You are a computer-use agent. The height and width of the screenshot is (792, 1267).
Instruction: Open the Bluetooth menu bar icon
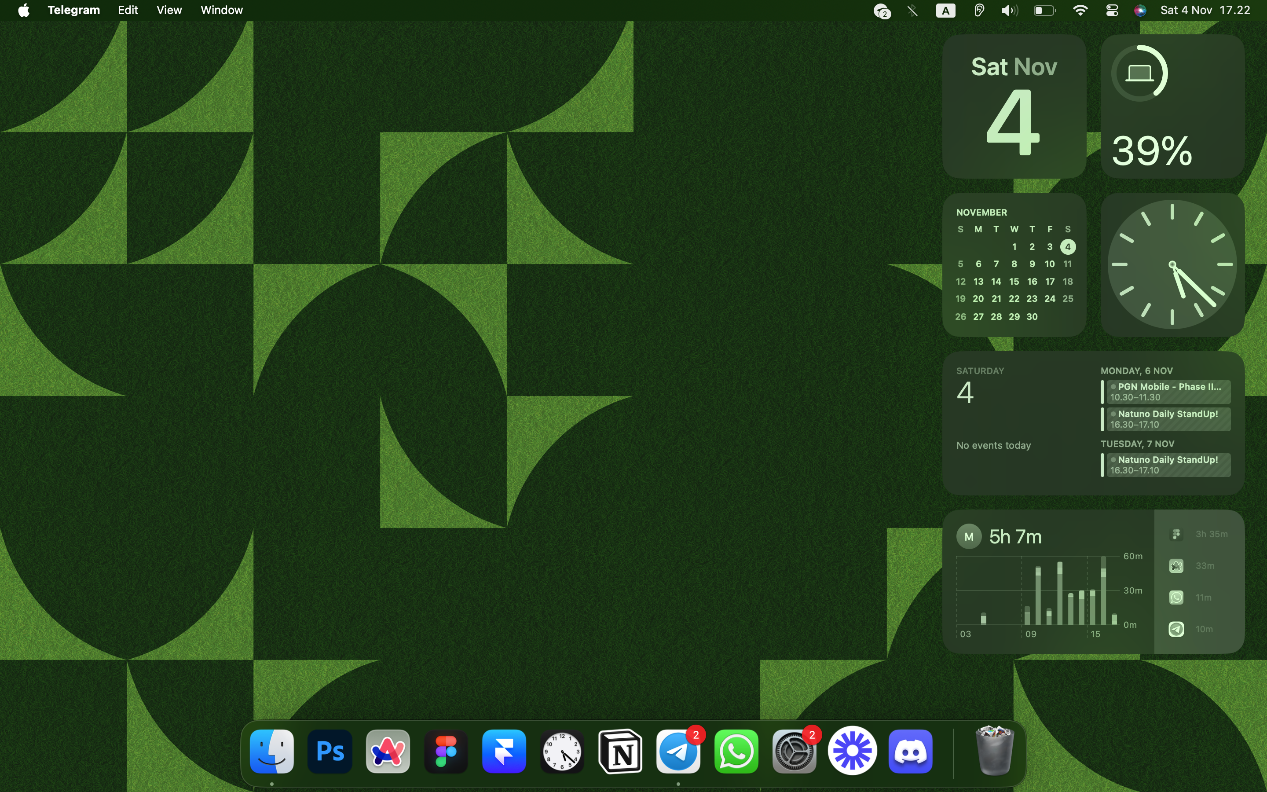point(912,11)
